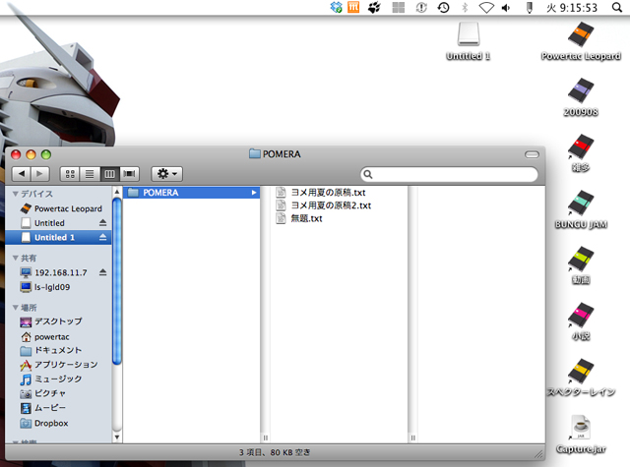This screenshot has width=630, height=467.
Task: Open the paw print menu bar icon
Action: [x=374, y=7]
